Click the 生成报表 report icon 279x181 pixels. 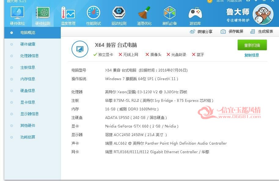[x=252, y=31]
